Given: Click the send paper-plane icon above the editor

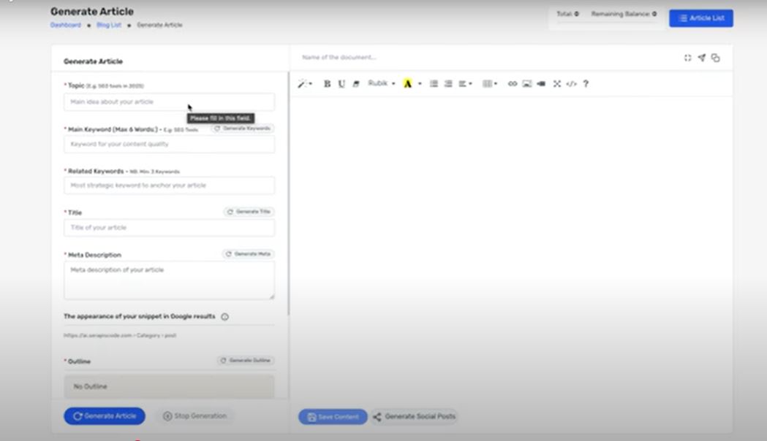Looking at the screenshot, I should tap(700, 57).
